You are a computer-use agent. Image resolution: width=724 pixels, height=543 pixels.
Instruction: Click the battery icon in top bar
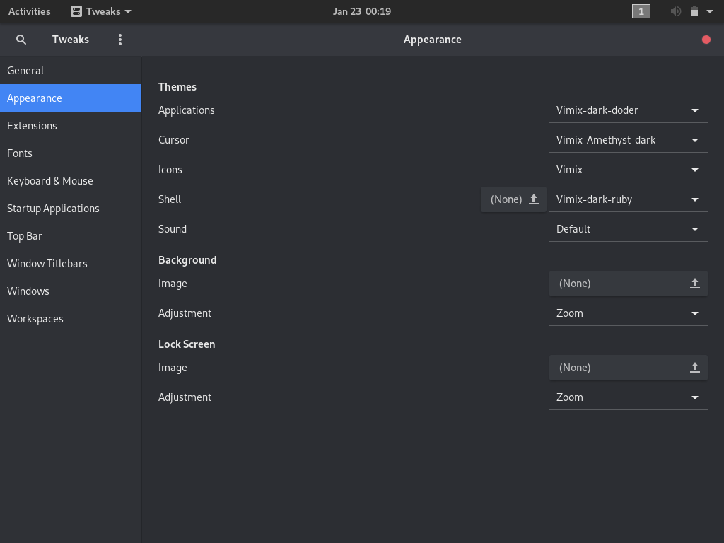coord(694,11)
